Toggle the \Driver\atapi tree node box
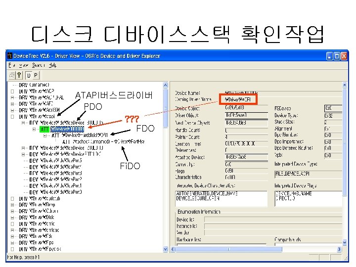 point(12,117)
